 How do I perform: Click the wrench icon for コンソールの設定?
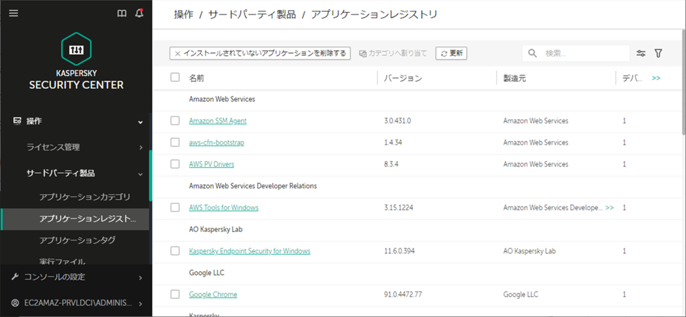tap(15, 277)
